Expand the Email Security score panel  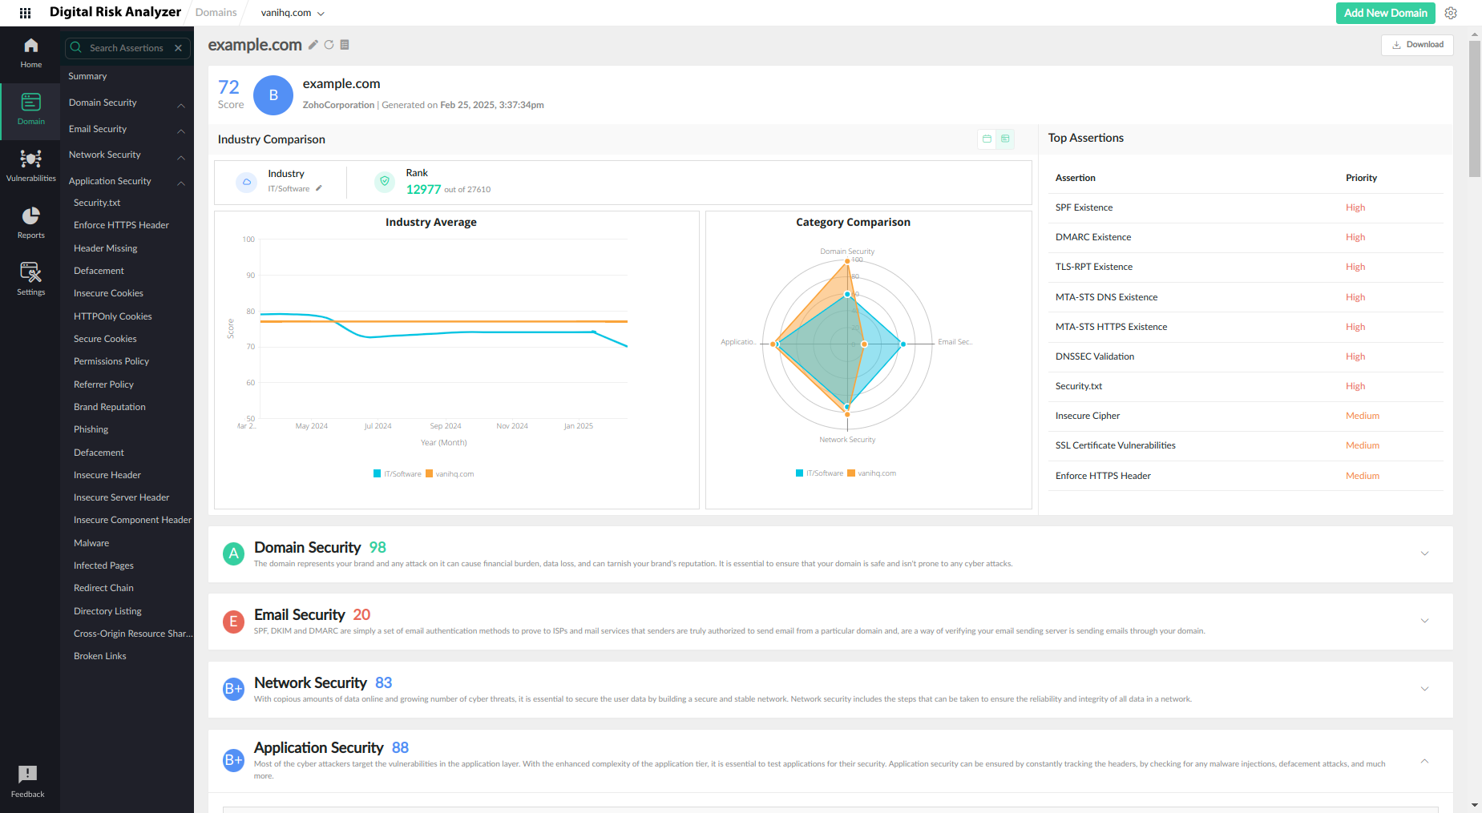pyautogui.click(x=1424, y=621)
